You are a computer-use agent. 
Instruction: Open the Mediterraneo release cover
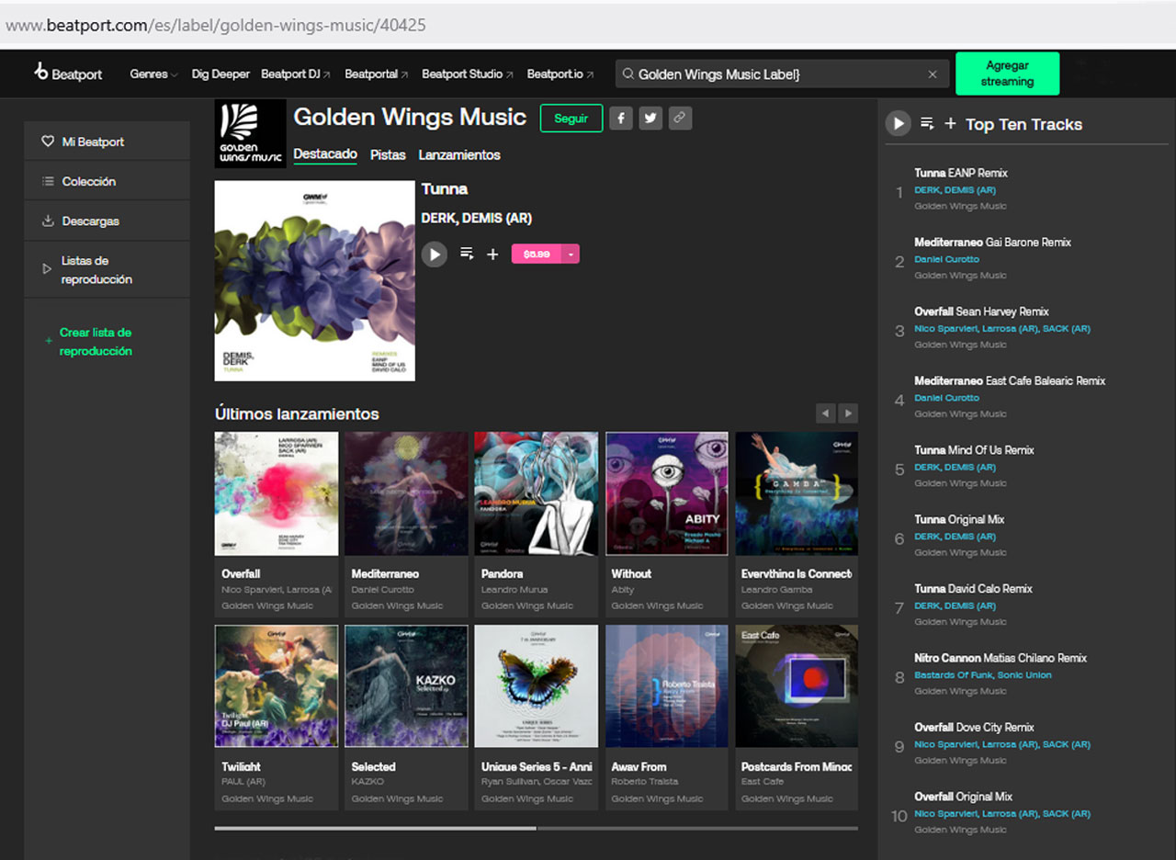click(x=406, y=493)
